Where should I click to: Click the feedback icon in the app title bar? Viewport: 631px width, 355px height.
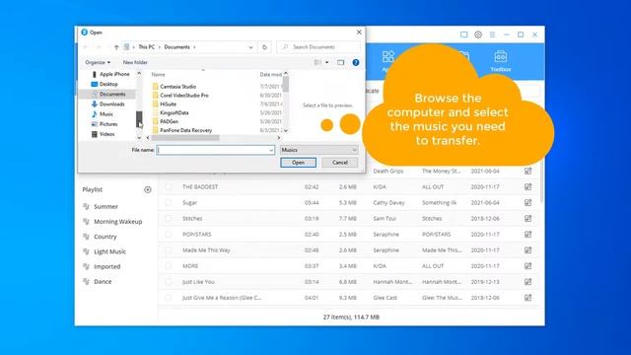[464, 35]
